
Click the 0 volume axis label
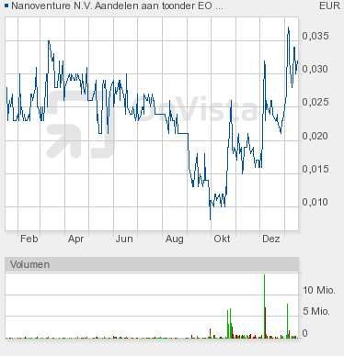(304, 333)
